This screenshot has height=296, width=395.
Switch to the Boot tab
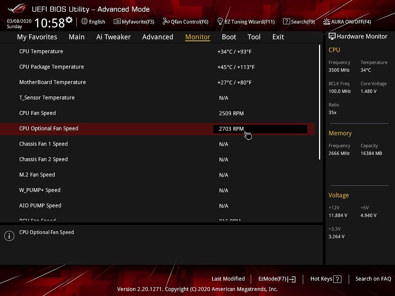pos(229,37)
